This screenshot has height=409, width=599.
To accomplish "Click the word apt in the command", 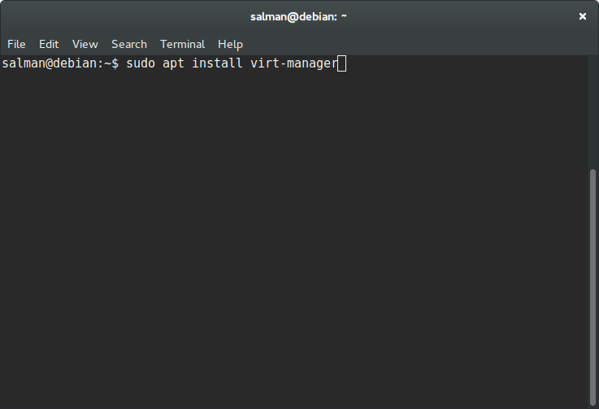I will (173, 64).
